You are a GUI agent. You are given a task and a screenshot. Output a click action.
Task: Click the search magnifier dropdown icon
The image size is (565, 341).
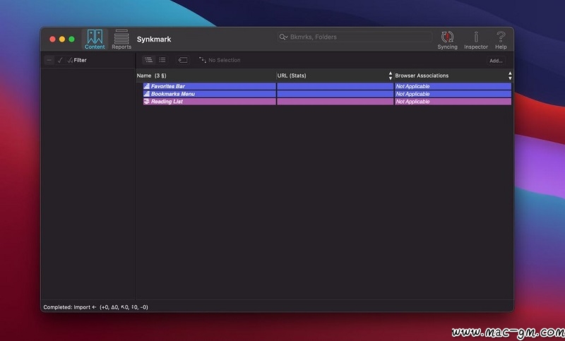click(283, 37)
